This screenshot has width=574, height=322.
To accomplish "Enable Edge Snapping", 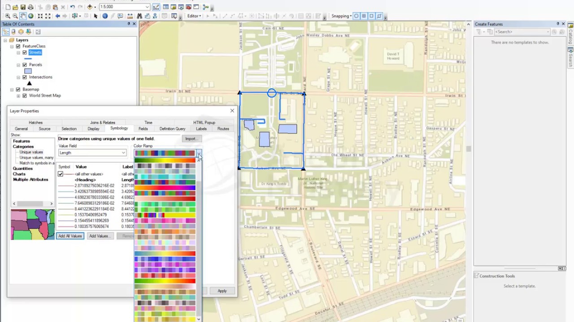I will 379,16.
